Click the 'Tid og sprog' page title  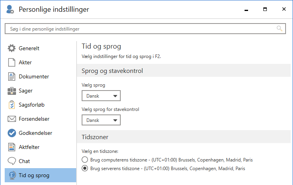tap(101, 46)
